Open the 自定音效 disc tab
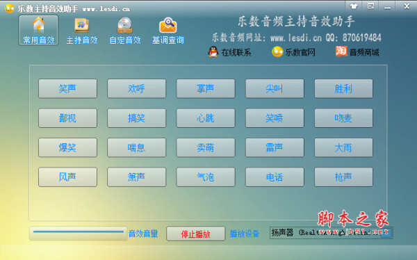 click(124, 31)
